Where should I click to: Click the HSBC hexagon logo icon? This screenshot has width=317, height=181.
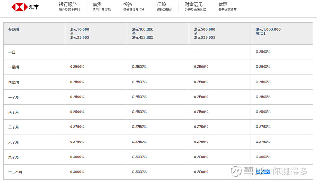[17, 7]
